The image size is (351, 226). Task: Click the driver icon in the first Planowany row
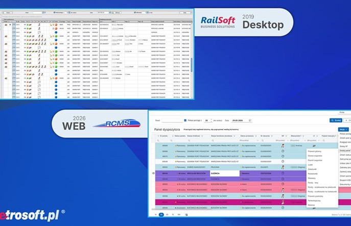coord(283,146)
